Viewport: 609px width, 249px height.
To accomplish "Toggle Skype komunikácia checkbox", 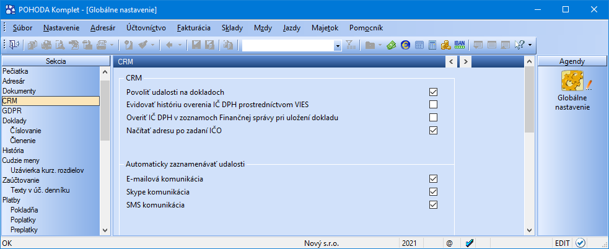I will (x=434, y=192).
